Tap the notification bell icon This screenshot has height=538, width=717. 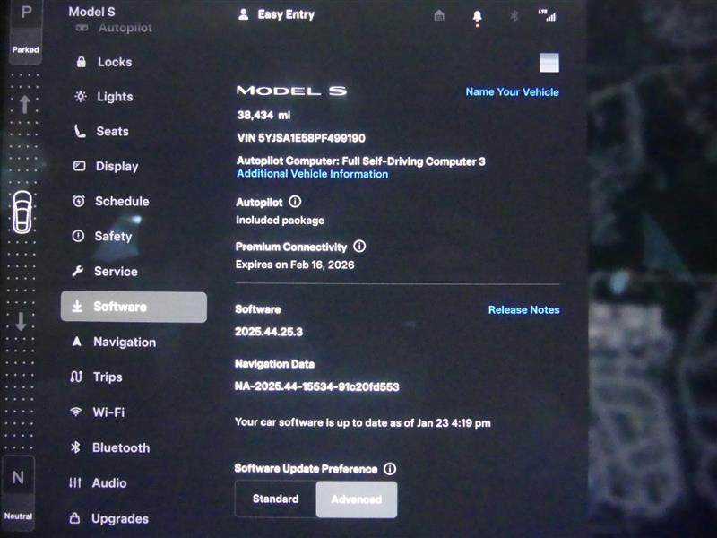(x=477, y=15)
